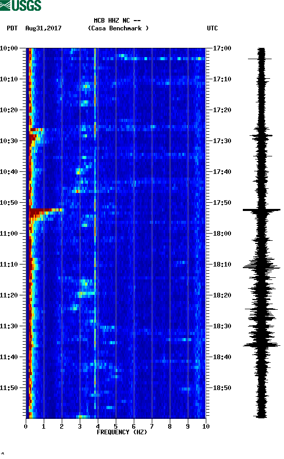284x459 pixels.
Task: Click the date Aug31,2017
Action: coord(43,28)
